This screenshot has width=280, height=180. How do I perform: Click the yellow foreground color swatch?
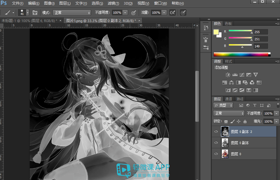click(x=216, y=32)
